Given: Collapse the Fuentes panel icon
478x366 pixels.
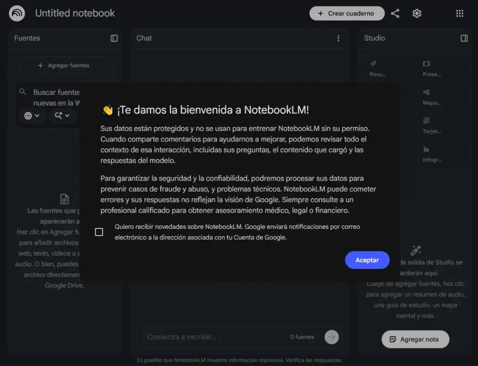Looking at the screenshot, I should tap(114, 38).
